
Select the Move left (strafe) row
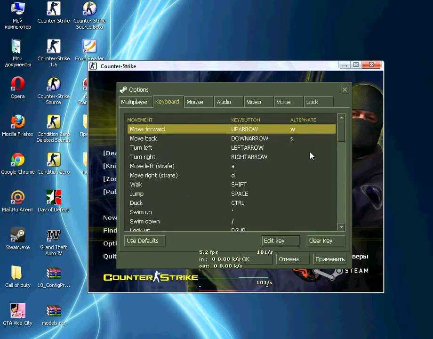(232, 166)
